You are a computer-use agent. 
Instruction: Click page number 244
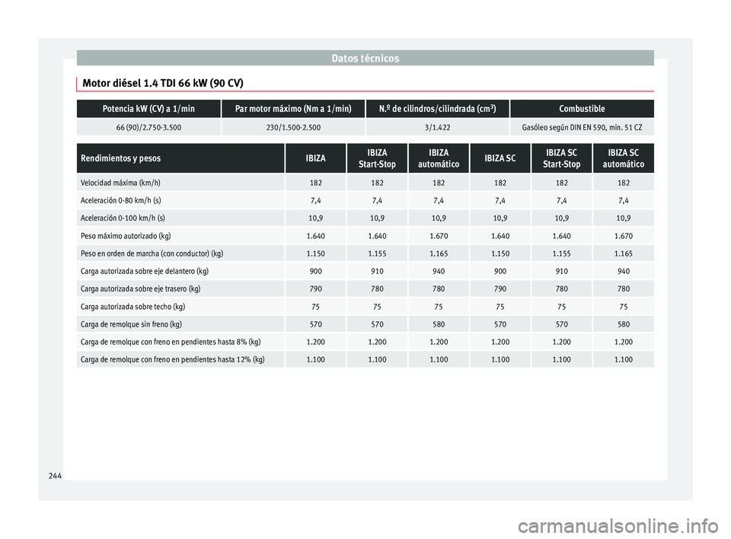tap(55, 476)
